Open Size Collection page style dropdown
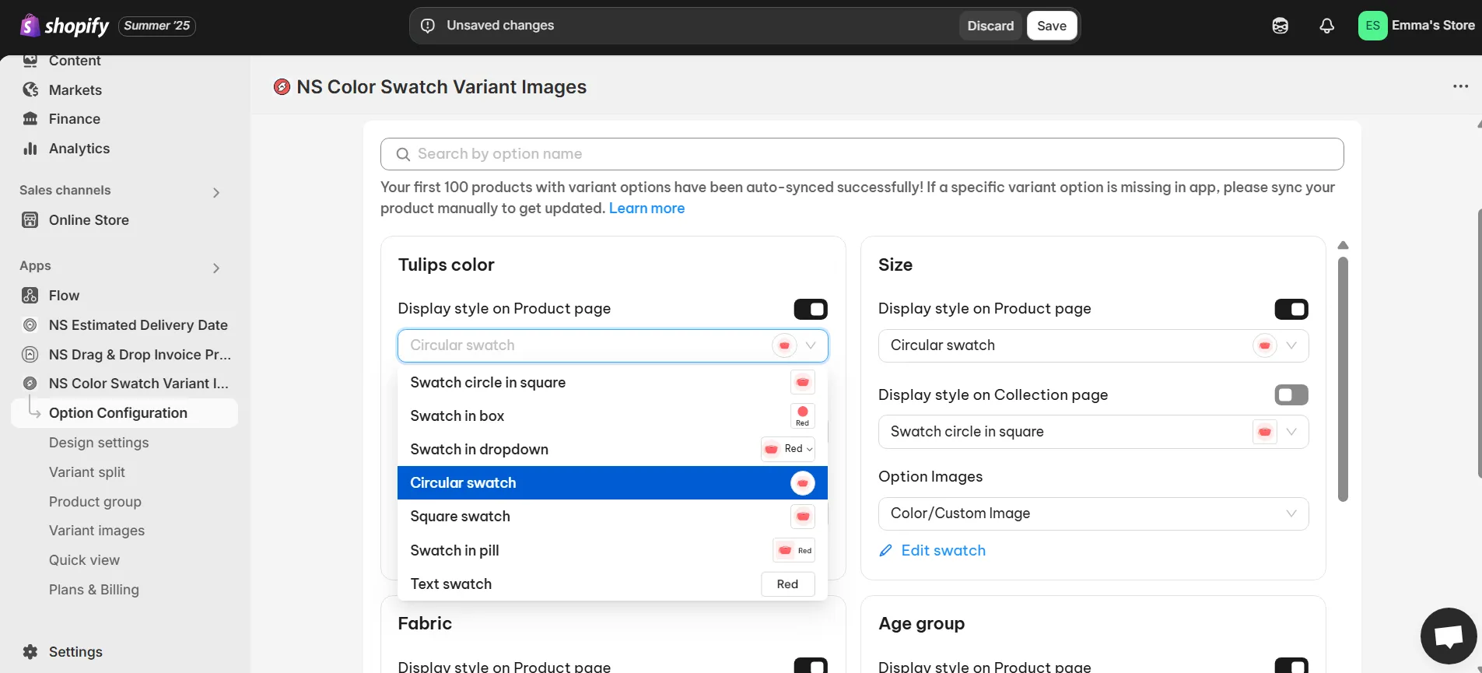 [x=1093, y=432]
